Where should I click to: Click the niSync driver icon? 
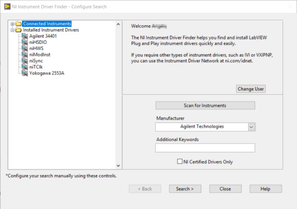(x=25, y=61)
